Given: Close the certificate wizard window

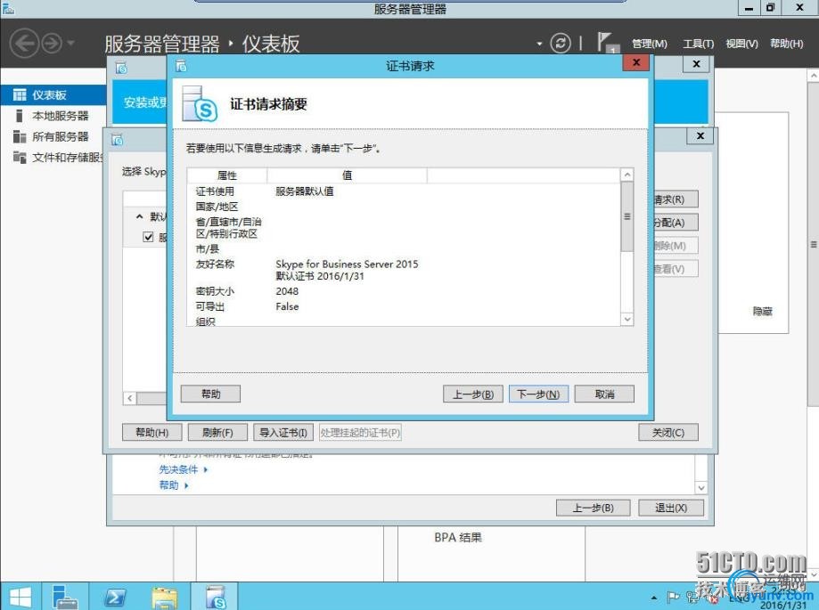Looking at the screenshot, I should tap(700, 135).
